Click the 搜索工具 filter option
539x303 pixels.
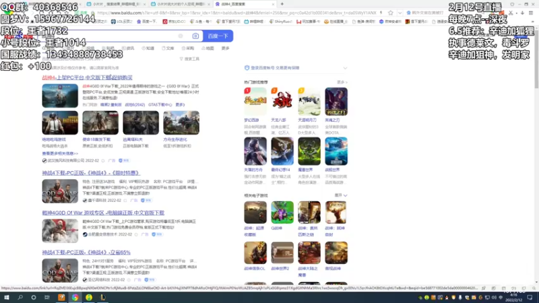click(189, 59)
